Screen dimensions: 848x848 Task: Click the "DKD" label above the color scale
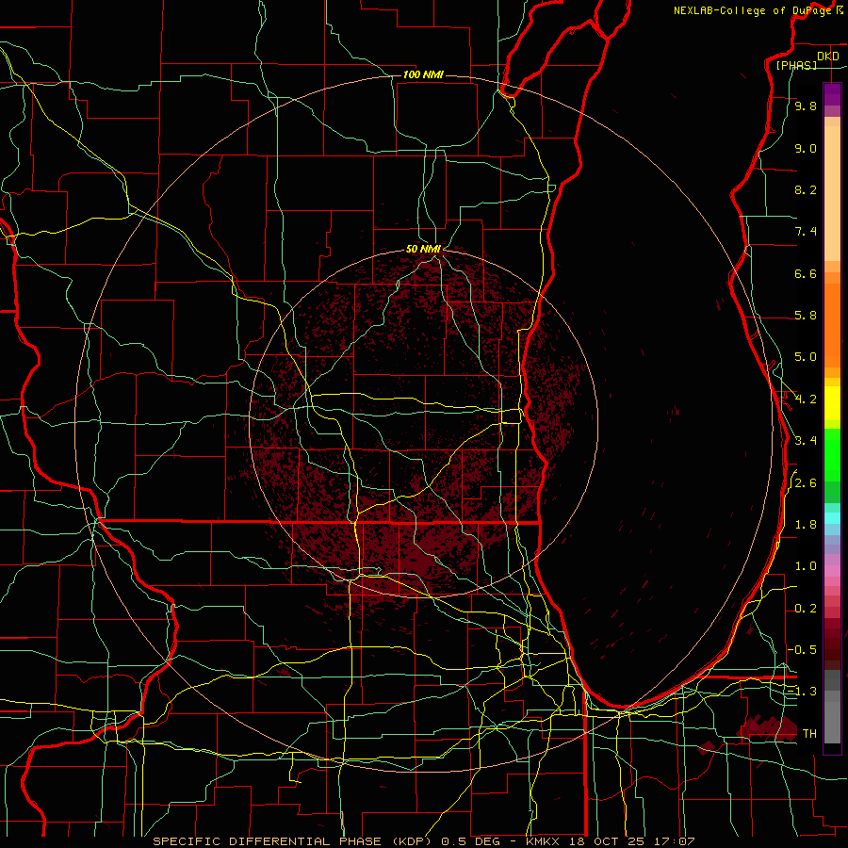click(x=828, y=57)
